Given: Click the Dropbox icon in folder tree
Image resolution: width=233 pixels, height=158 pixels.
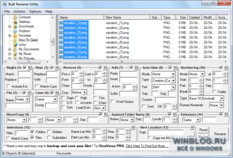Looking at the screenshot, I should coord(15,31).
